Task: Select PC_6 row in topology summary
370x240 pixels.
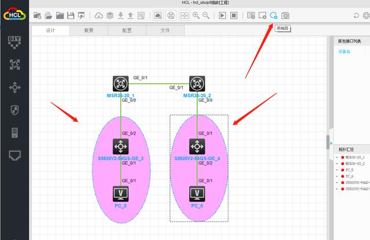Action: tap(349, 176)
